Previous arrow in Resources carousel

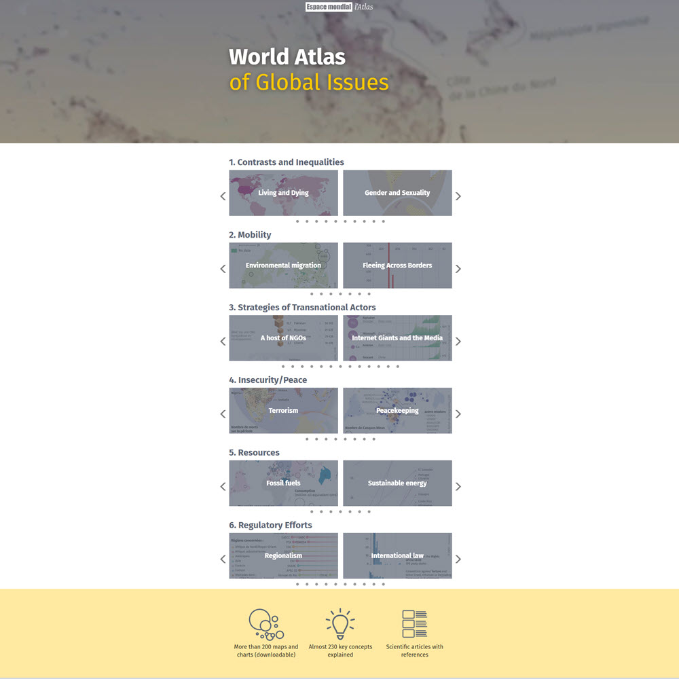click(223, 487)
